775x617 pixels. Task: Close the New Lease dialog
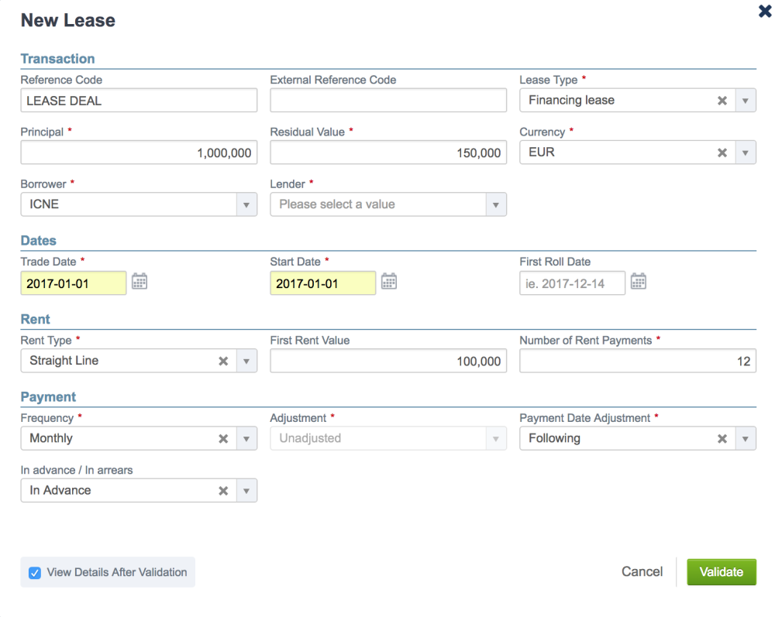click(x=765, y=12)
